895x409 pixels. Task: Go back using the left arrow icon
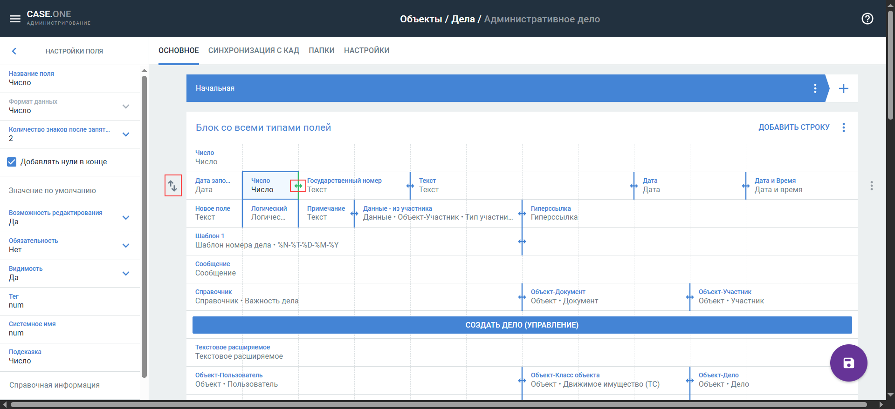point(14,51)
